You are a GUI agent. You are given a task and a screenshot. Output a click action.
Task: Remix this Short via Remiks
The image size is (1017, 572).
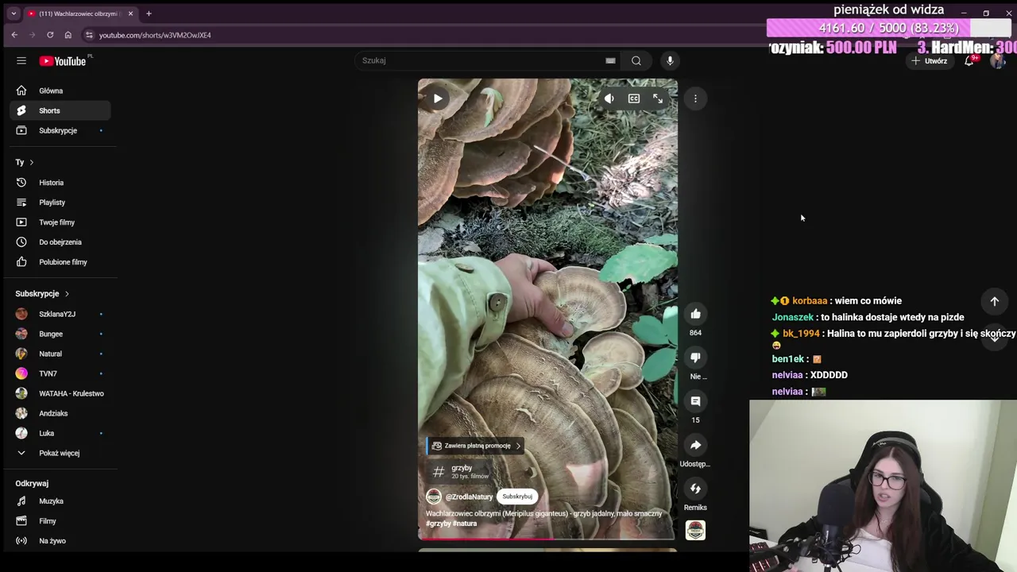tap(695, 489)
